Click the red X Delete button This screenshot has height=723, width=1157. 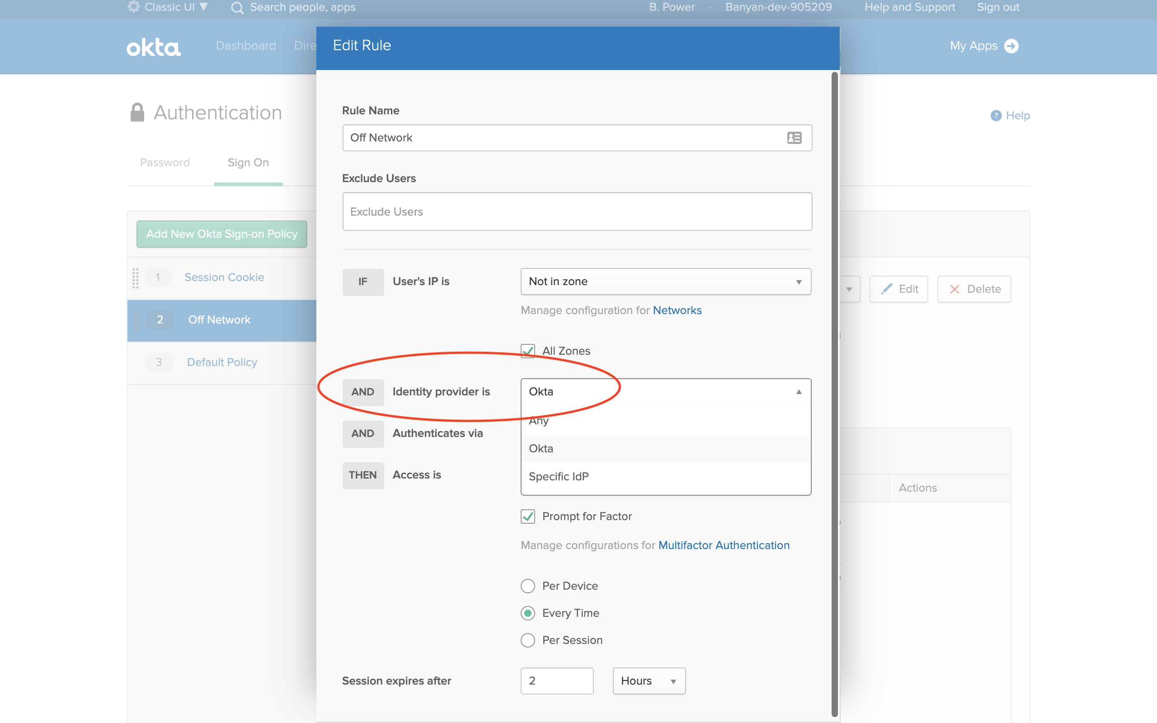tap(974, 289)
